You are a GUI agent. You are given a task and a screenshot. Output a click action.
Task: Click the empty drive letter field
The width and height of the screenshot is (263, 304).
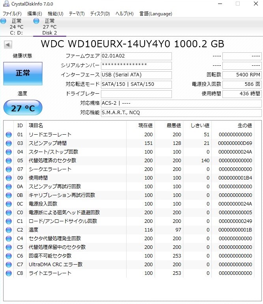click(x=136, y=94)
